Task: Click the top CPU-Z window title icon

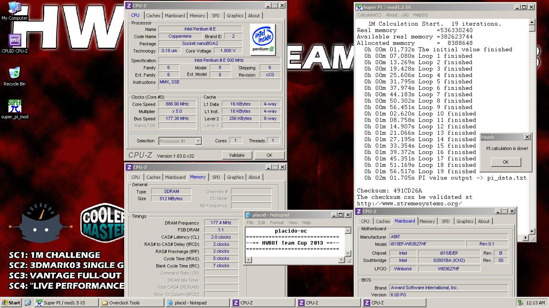Action: (x=129, y=6)
